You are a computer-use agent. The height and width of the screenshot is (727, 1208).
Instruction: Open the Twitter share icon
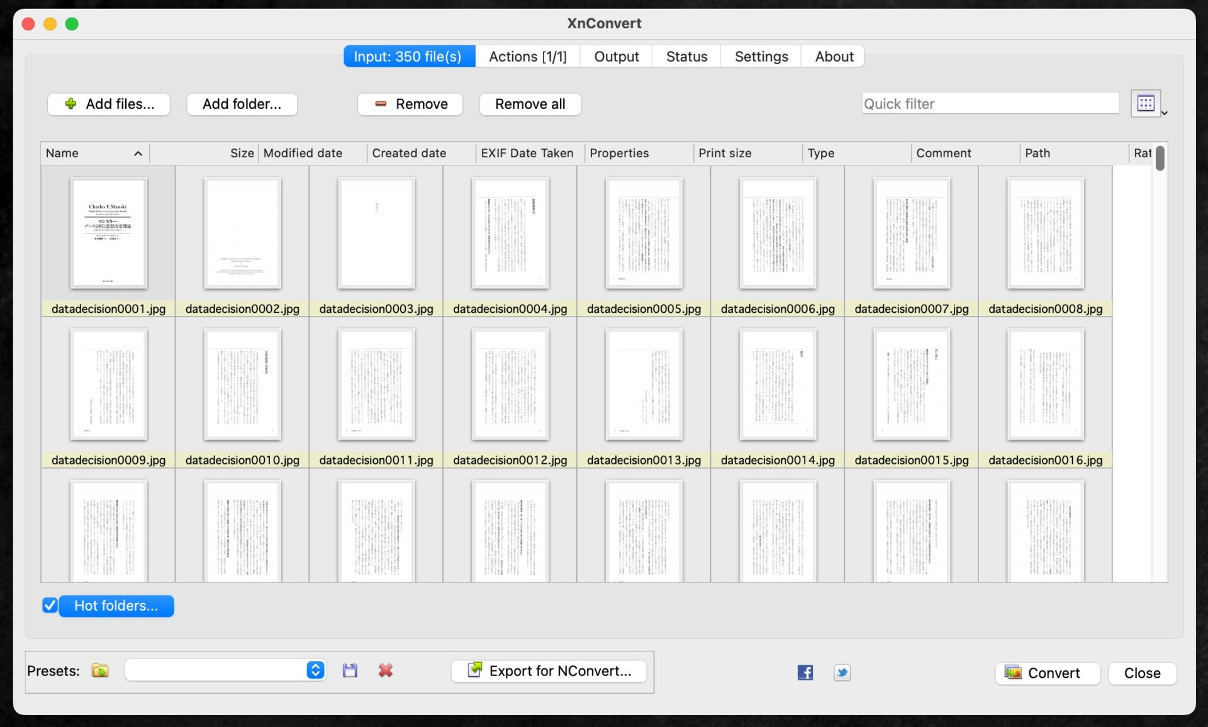tap(842, 672)
